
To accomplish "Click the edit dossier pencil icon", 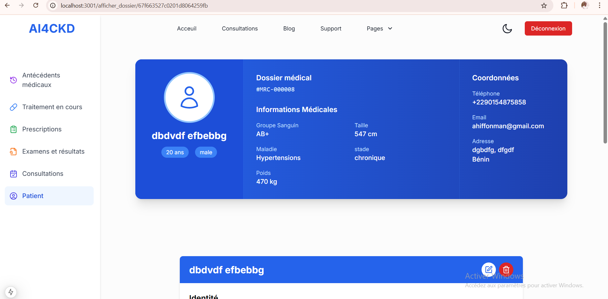I will tap(489, 269).
